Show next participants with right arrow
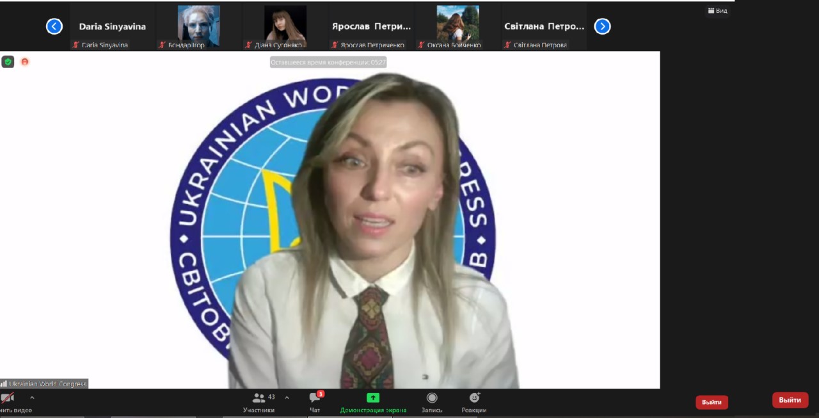 [602, 26]
